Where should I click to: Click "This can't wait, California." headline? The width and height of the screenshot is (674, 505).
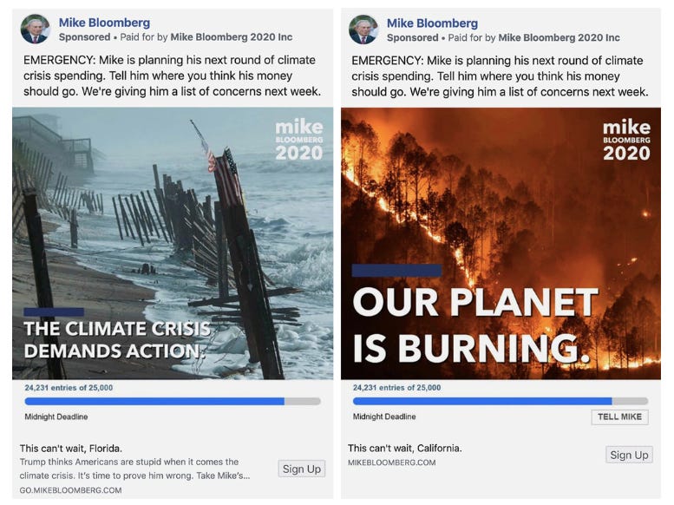pyautogui.click(x=404, y=448)
